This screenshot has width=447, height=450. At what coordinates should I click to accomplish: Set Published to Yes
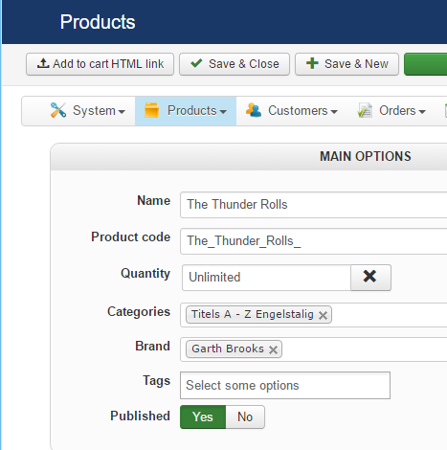click(x=203, y=416)
